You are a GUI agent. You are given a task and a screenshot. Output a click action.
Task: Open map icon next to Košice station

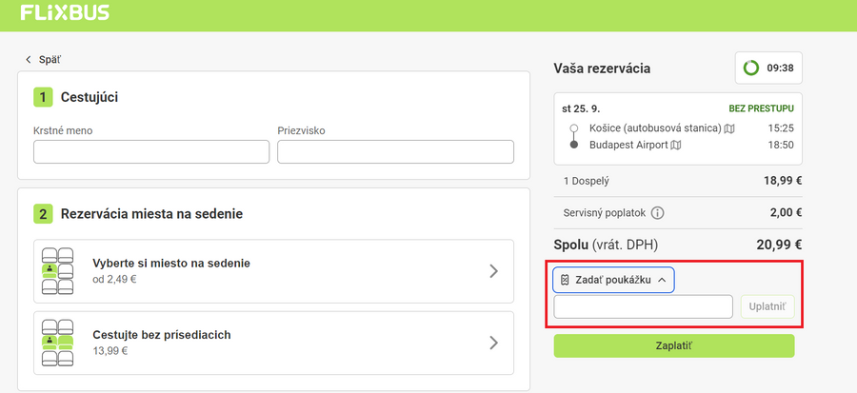click(x=729, y=128)
